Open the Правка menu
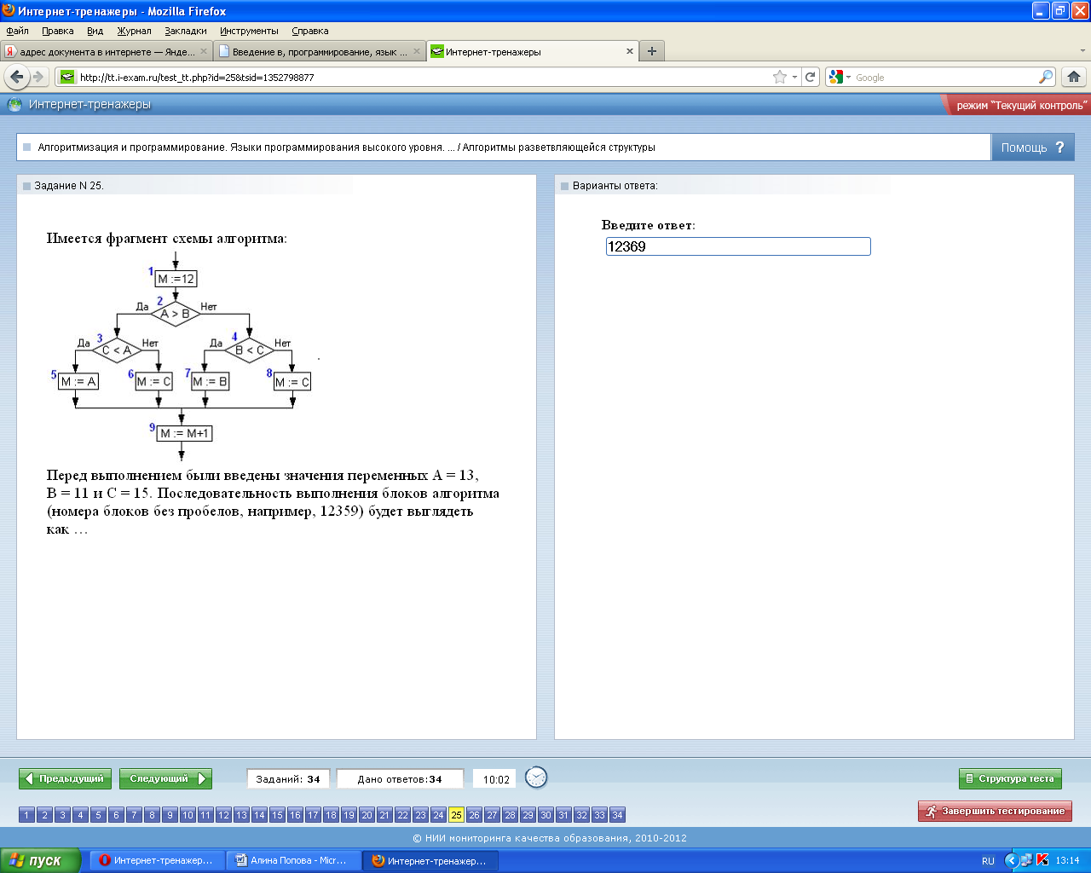The height and width of the screenshot is (873, 1091). 57,31
